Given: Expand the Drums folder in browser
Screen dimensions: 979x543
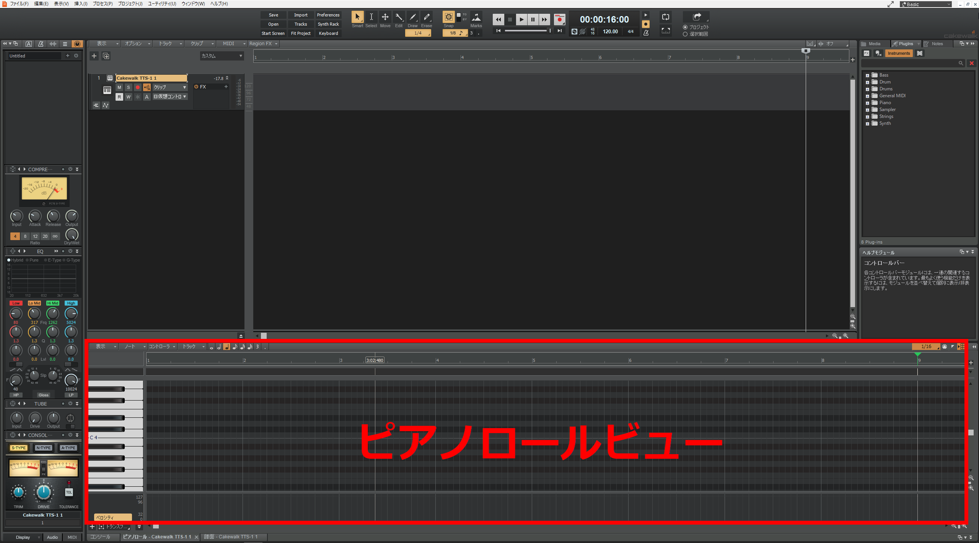Looking at the screenshot, I should [x=867, y=89].
